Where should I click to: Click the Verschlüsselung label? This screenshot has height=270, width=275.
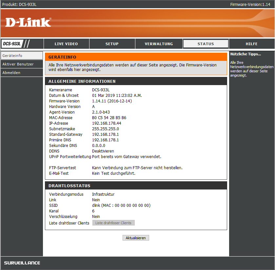pos(63,217)
